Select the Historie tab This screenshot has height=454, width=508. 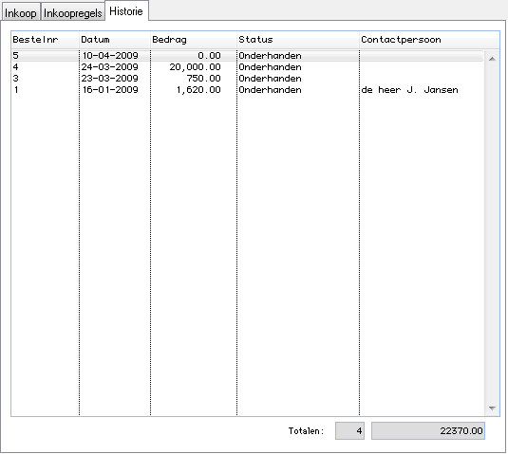[126, 11]
